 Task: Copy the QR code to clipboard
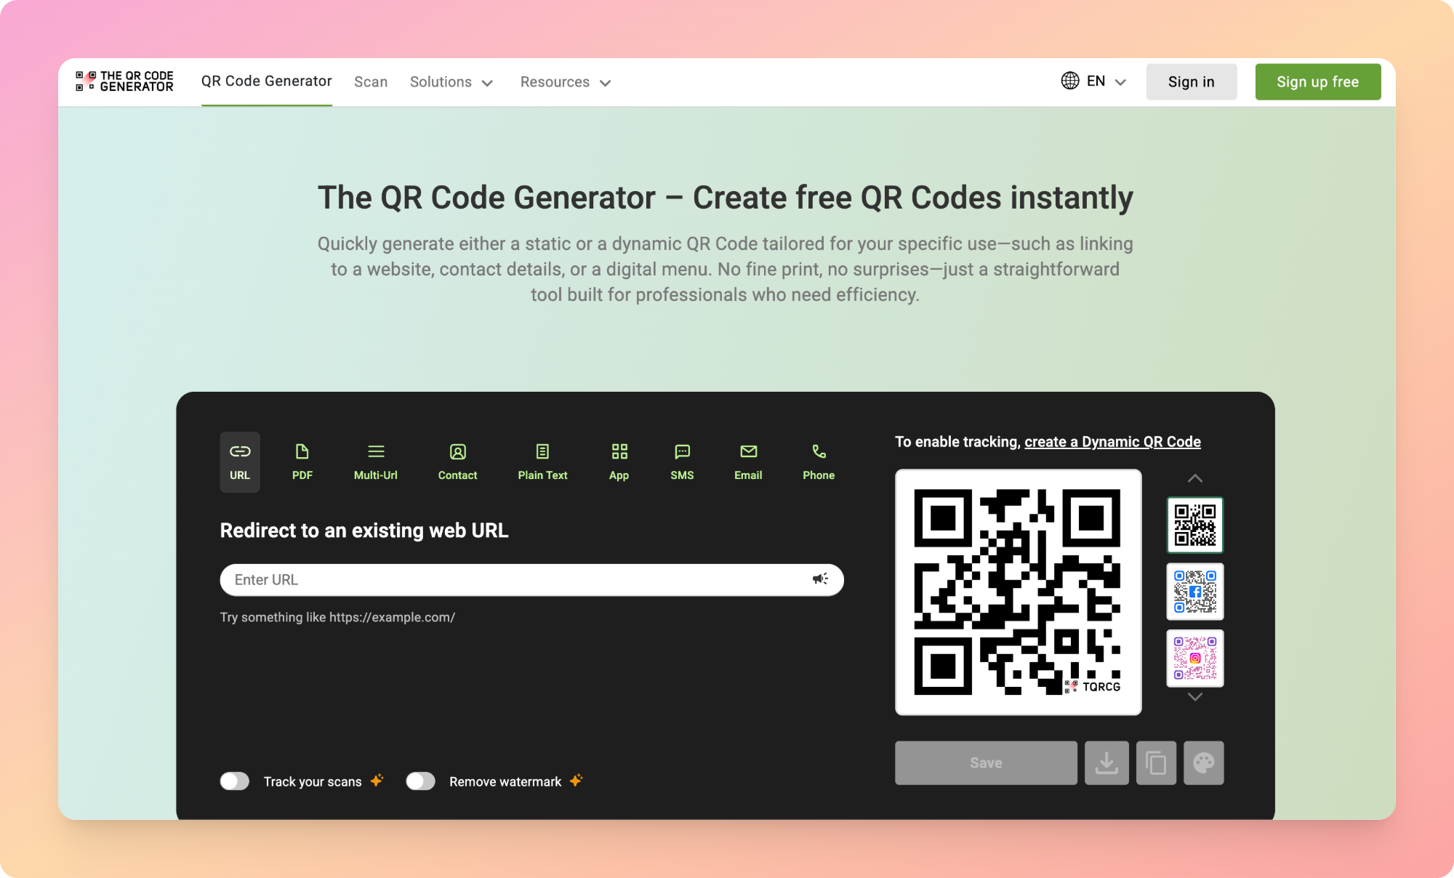pyautogui.click(x=1156, y=763)
